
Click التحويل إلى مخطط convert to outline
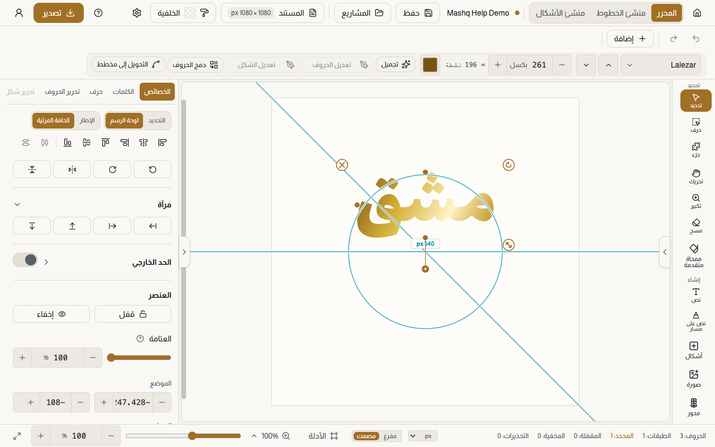pyautogui.click(x=128, y=65)
